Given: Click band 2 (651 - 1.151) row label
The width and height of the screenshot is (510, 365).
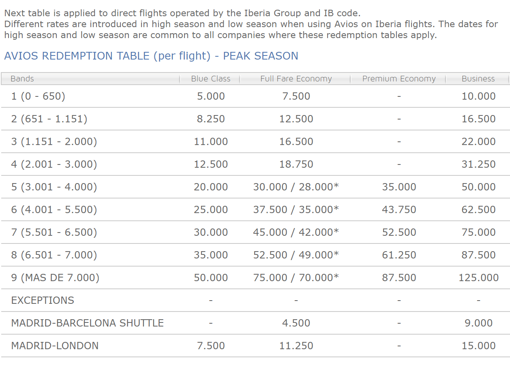Looking at the screenshot, I should 49,119.
